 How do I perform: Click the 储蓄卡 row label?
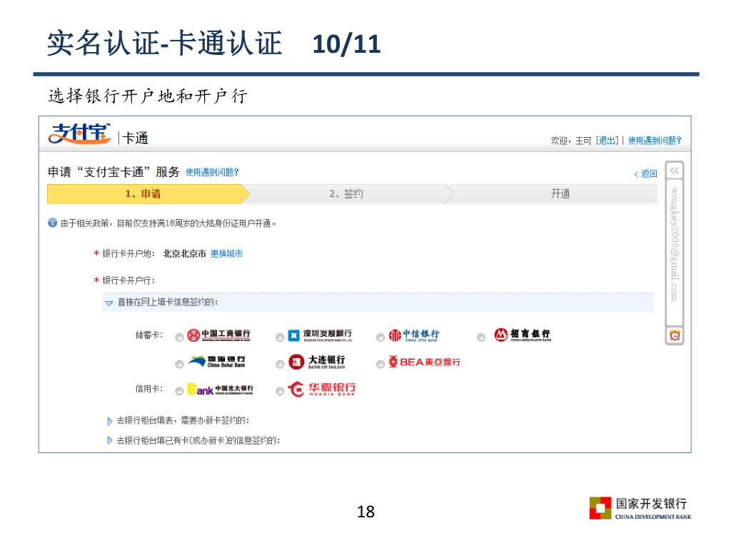coord(149,335)
